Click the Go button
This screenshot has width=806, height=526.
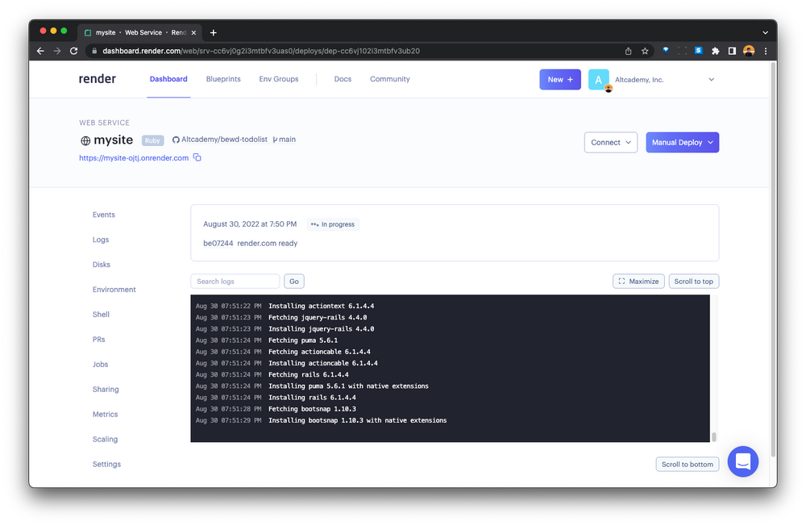click(x=294, y=282)
